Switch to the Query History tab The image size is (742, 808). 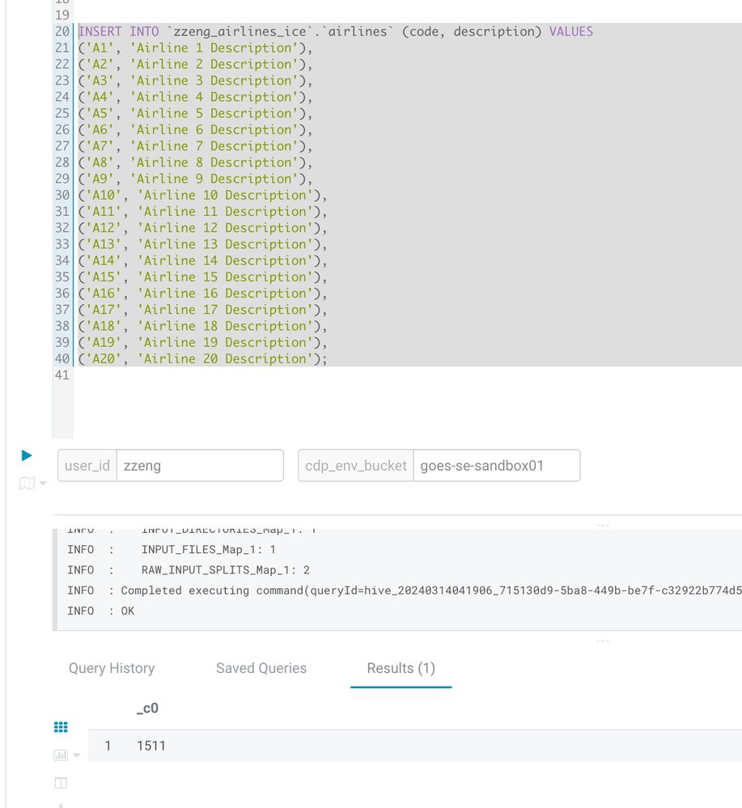111,668
